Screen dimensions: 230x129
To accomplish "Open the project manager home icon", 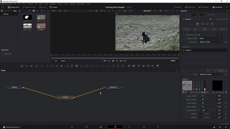I will click(220, 127).
